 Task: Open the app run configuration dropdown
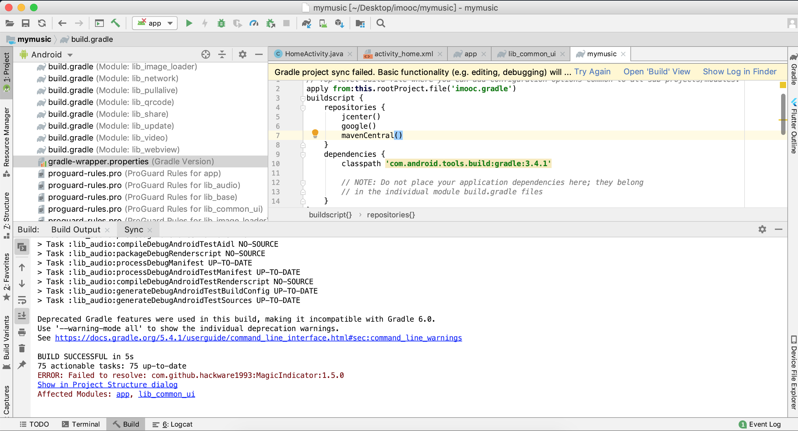(155, 23)
